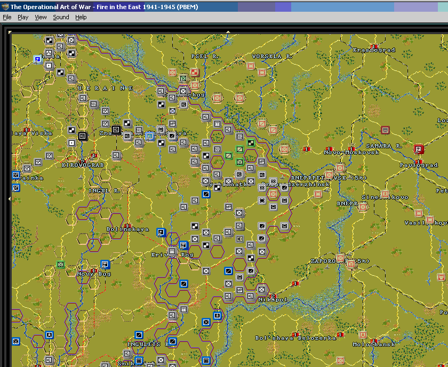Select the encircled Soviet unit at Dneprodzerzhinsk
Screen dimensions: 448x367
(273, 194)
